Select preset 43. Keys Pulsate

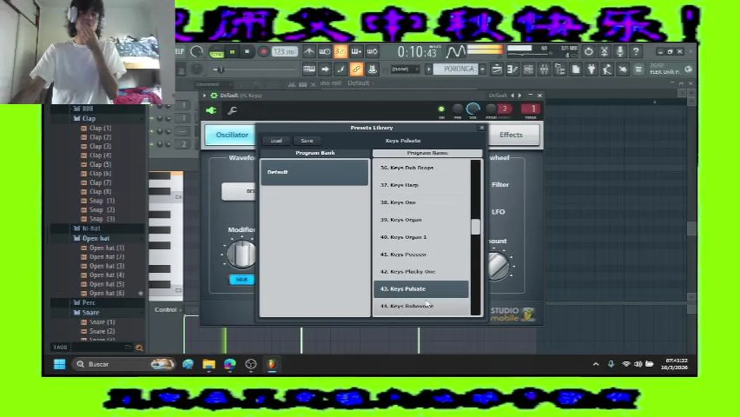click(421, 289)
